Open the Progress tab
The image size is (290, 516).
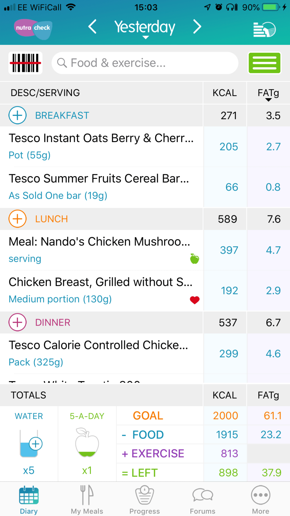[x=145, y=500]
